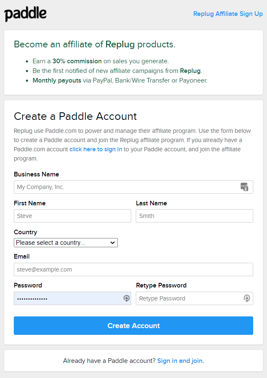Click the Retype Password label

(x=161, y=285)
